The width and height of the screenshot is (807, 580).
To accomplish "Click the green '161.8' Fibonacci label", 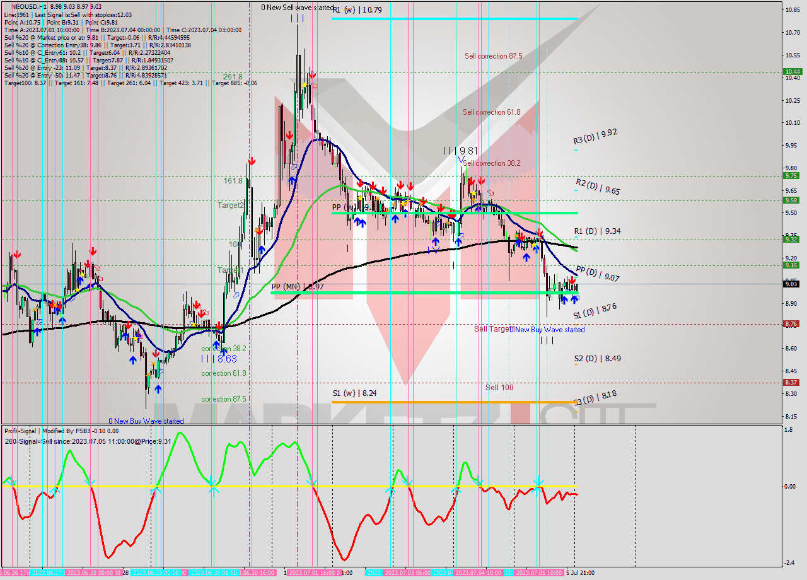I will 233,180.
